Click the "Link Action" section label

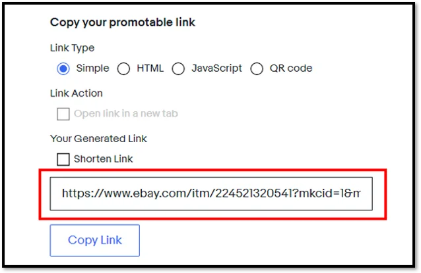coord(77,93)
